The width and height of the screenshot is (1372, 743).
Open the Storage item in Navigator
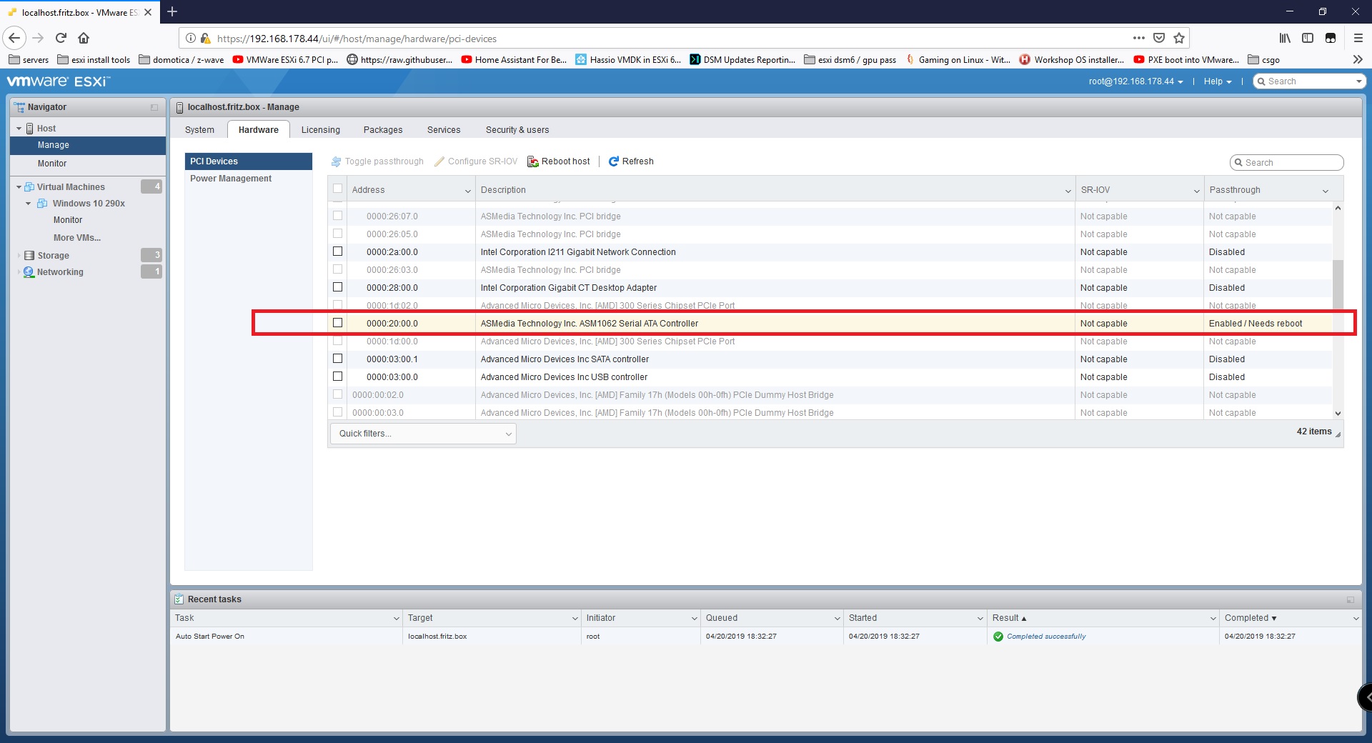(x=53, y=255)
